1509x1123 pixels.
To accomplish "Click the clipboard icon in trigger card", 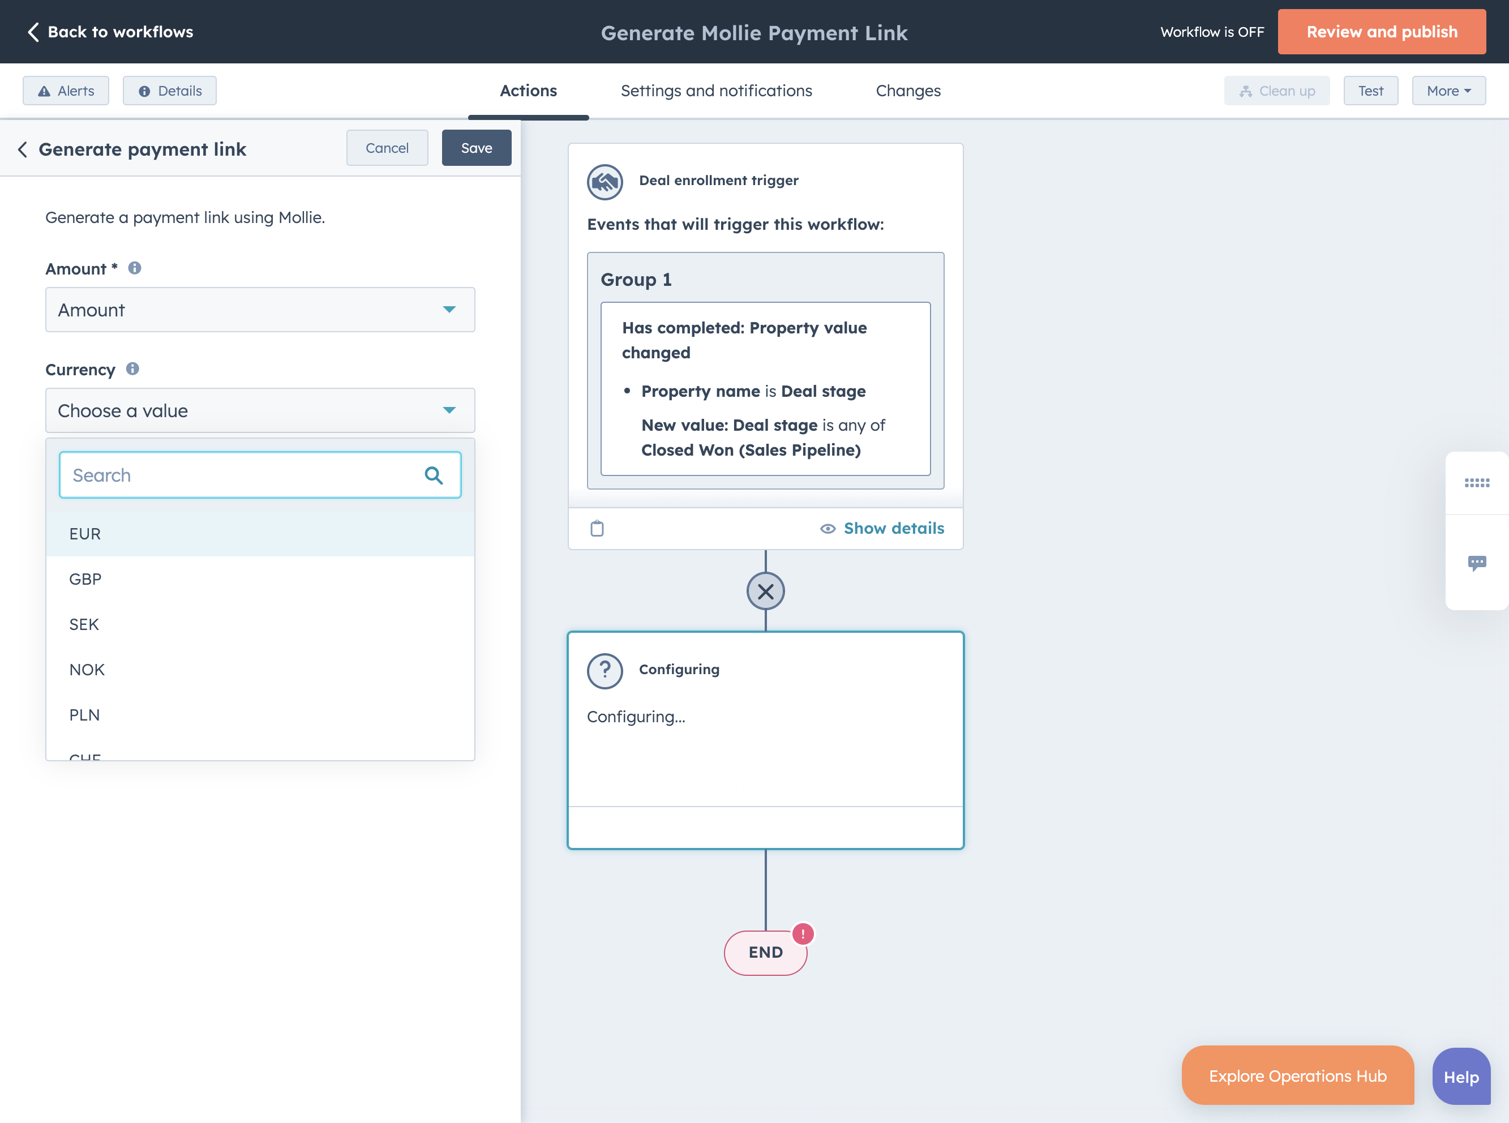I will coord(597,528).
